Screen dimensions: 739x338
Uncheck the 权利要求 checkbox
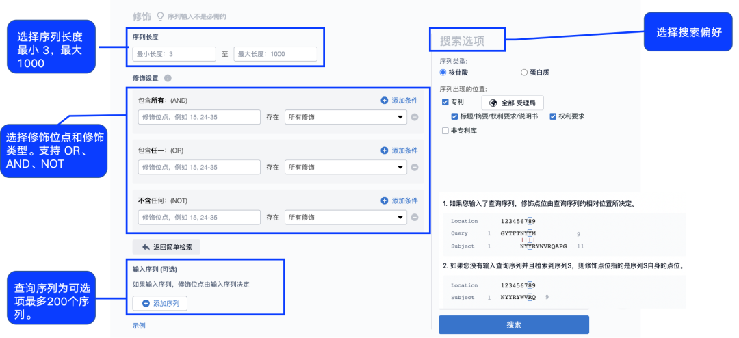click(x=552, y=117)
